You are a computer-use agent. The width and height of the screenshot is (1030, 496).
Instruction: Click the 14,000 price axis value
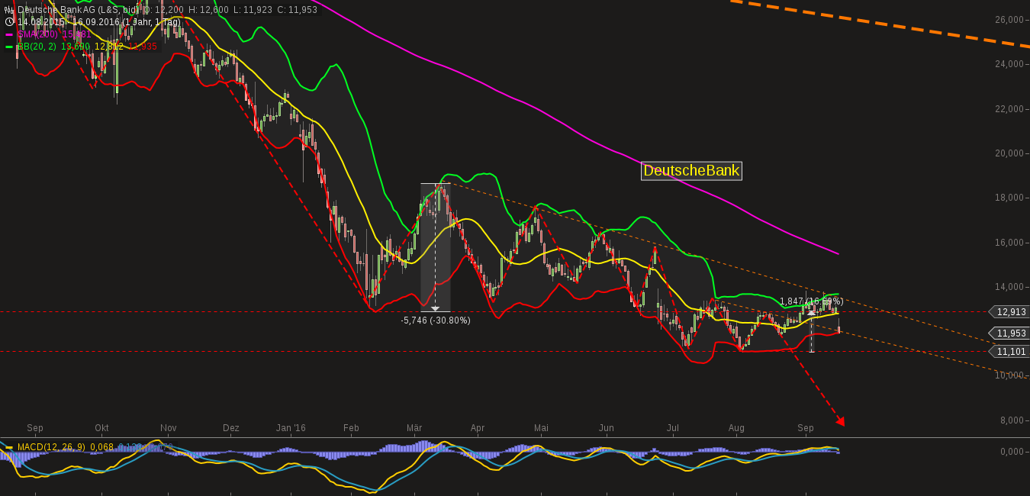tap(1009, 287)
